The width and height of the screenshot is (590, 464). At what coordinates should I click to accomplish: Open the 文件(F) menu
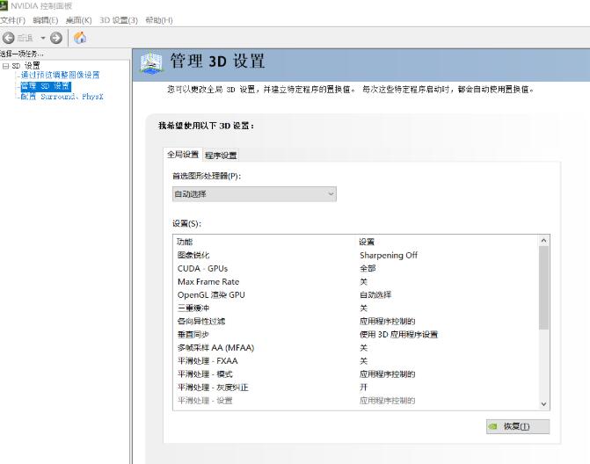12,20
